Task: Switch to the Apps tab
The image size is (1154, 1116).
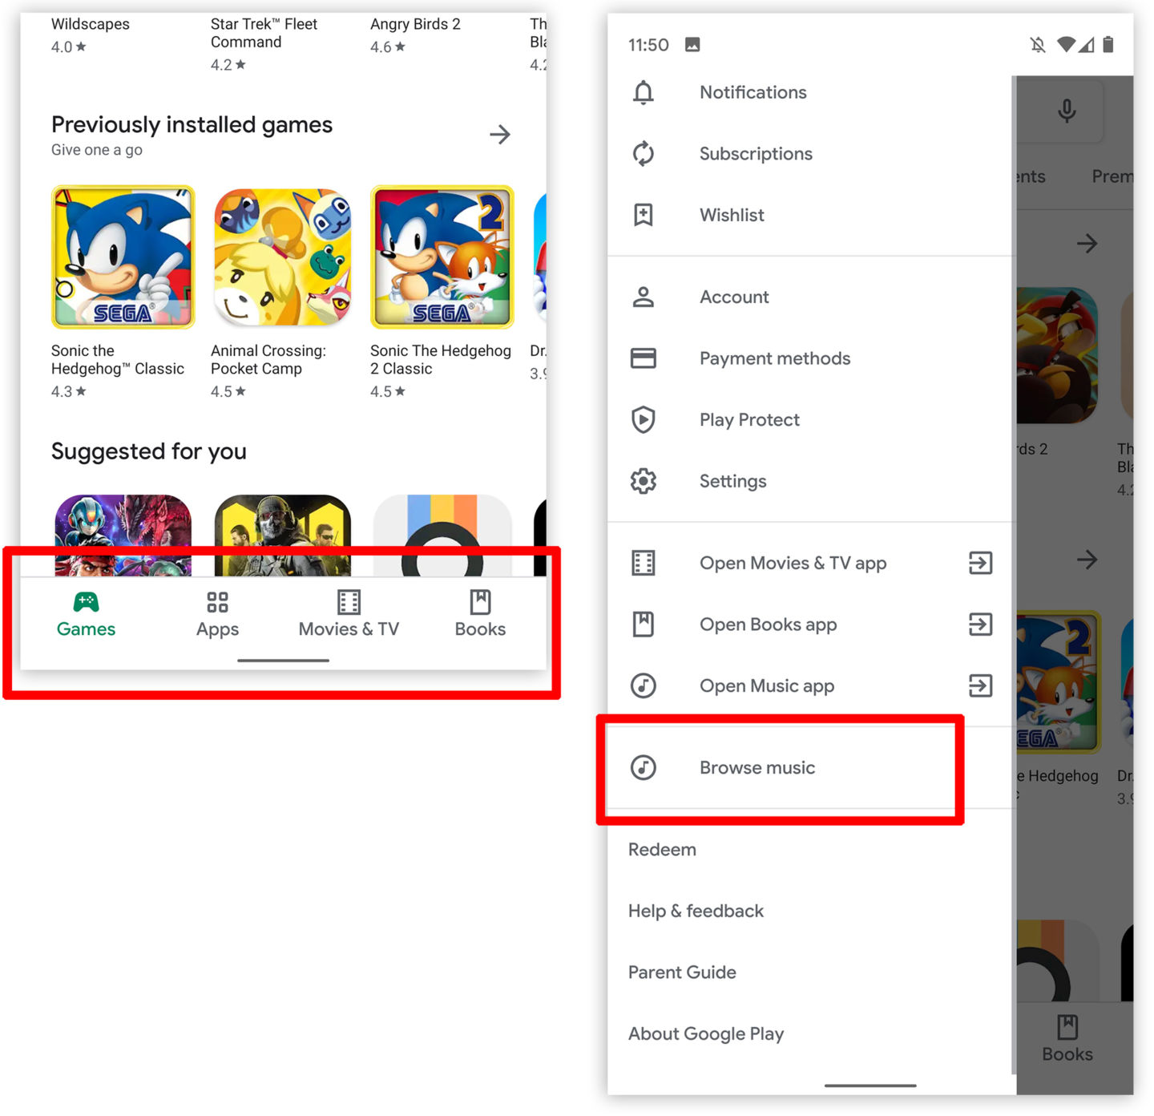Action: click(x=217, y=615)
